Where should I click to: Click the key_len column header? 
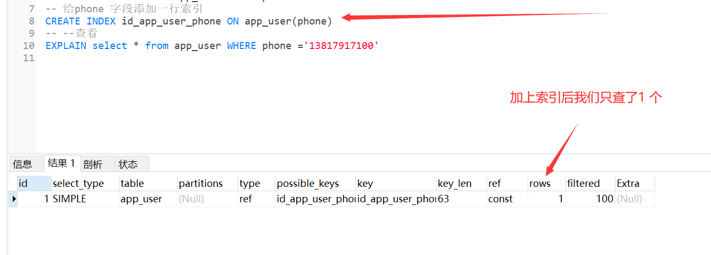[x=461, y=183]
